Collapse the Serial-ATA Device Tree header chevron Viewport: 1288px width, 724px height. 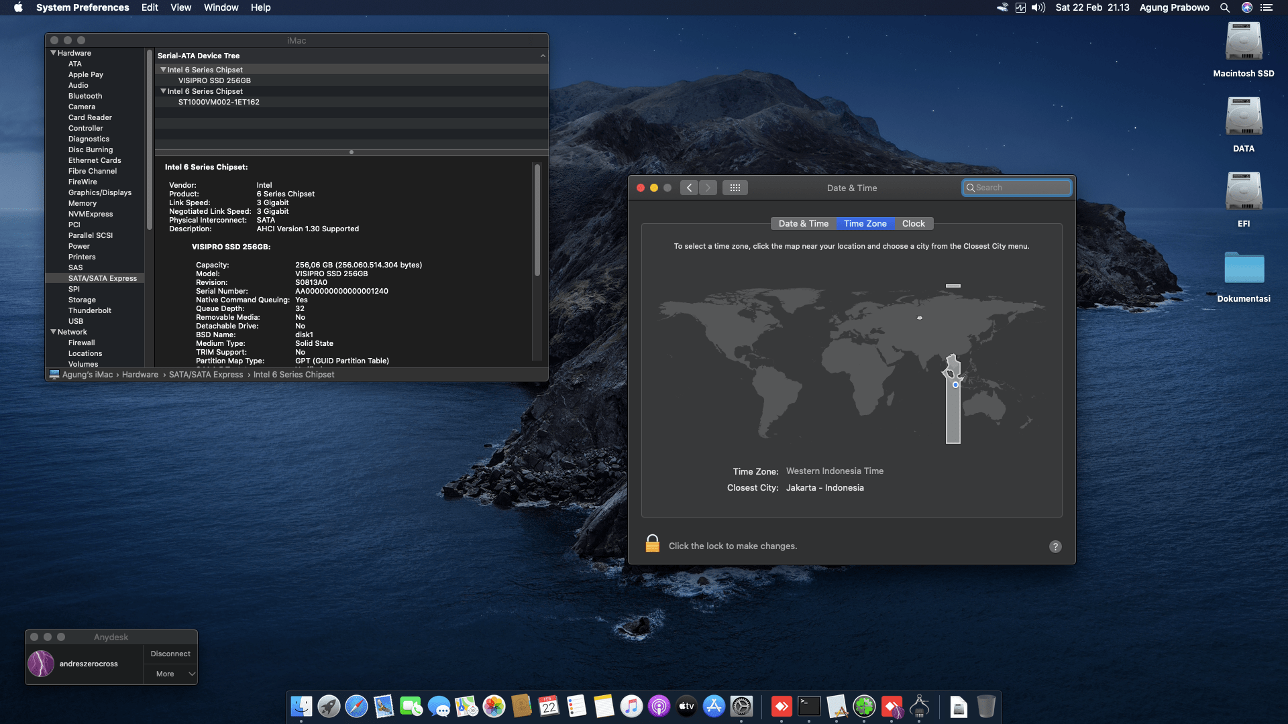coord(543,56)
